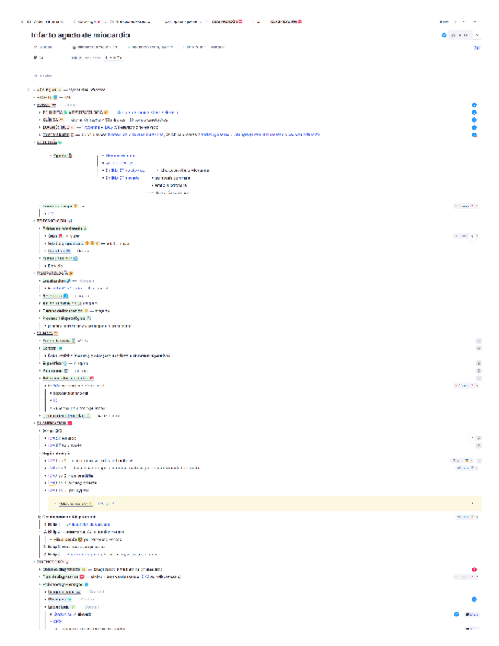Image resolution: width=499 pixels, height=646 pixels.
Task: Select the Procesos fisiopatológicos item
Action: tap(66, 318)
